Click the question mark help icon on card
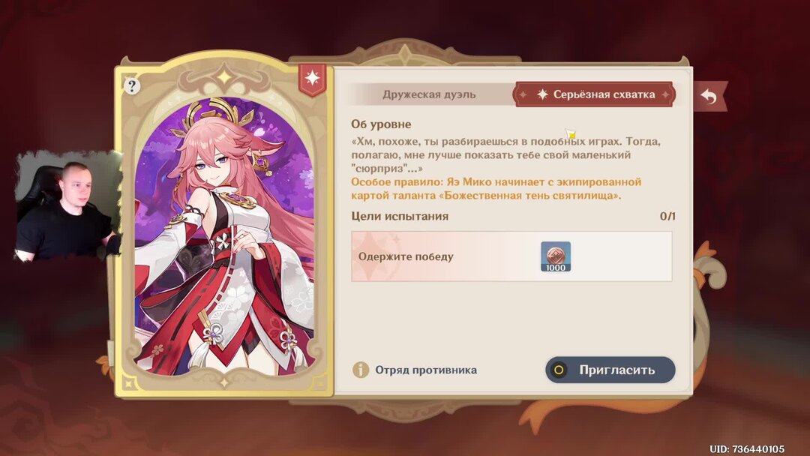The width and height of the screenshot is (810, 456). coord(132,85)
